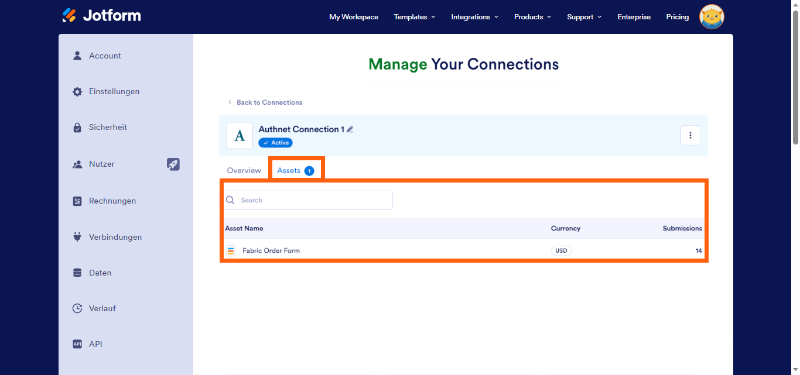Go back to Connections
800x375 pixels.
point(265,102)
